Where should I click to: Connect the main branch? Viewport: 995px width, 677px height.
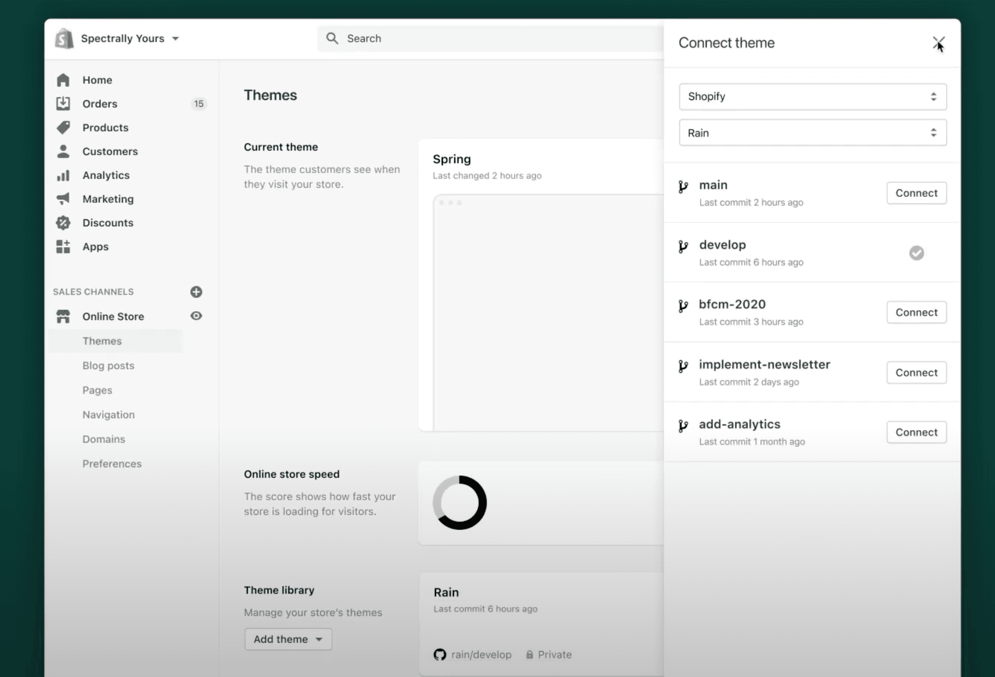(x=916, y=193)
